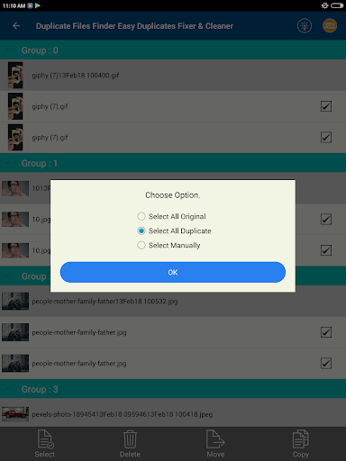Tap the back arrow in header
346x461 pixels.
click(x=16, y=26)
